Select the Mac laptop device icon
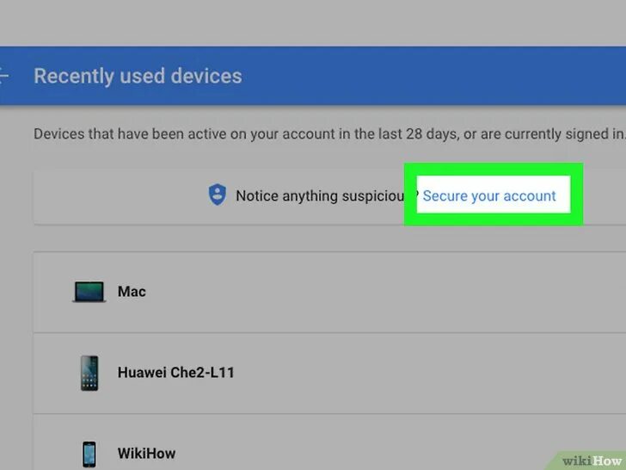626x470 pixels. point(89,292)
